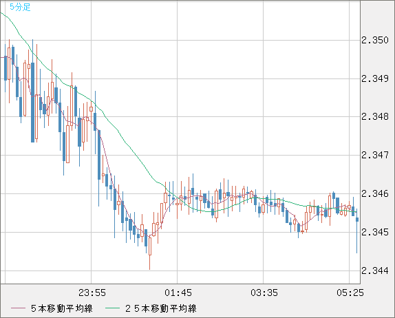Click the 03:35 time axis label
Viewport: 395px width, 318px height.
(264, 293)
